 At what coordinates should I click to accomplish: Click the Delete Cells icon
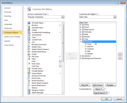tap(29, 47)
